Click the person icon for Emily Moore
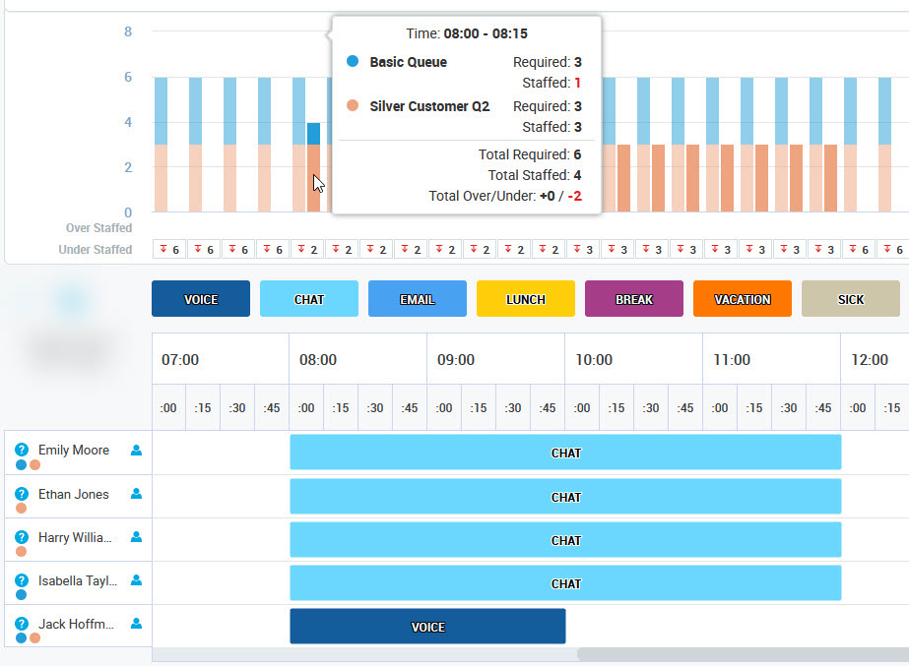The width and height of the screenshot is (909, 666). (137, 451)
